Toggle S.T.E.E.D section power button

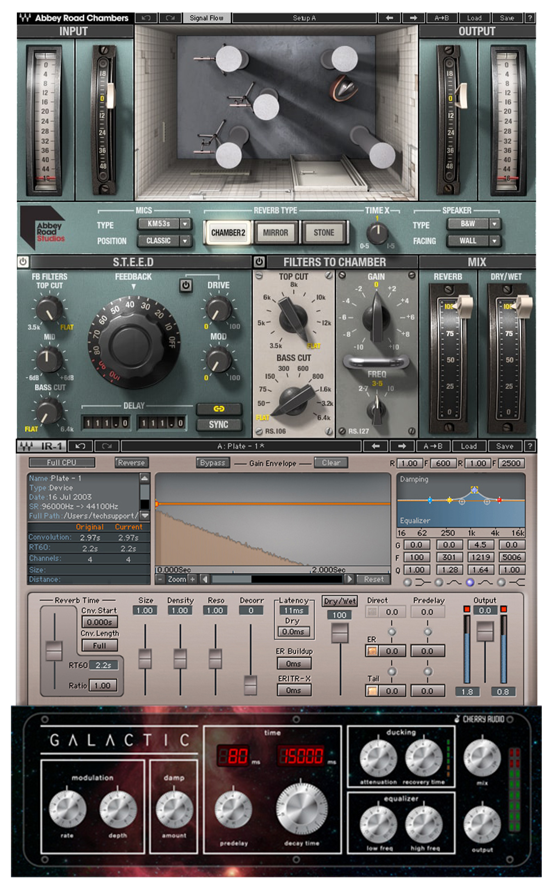(23, 262)
